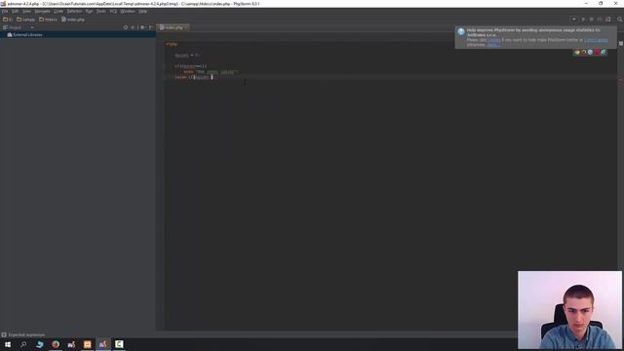624x351 pixels.
Task: Click hide Project panel icon
Action: [151, 27]
